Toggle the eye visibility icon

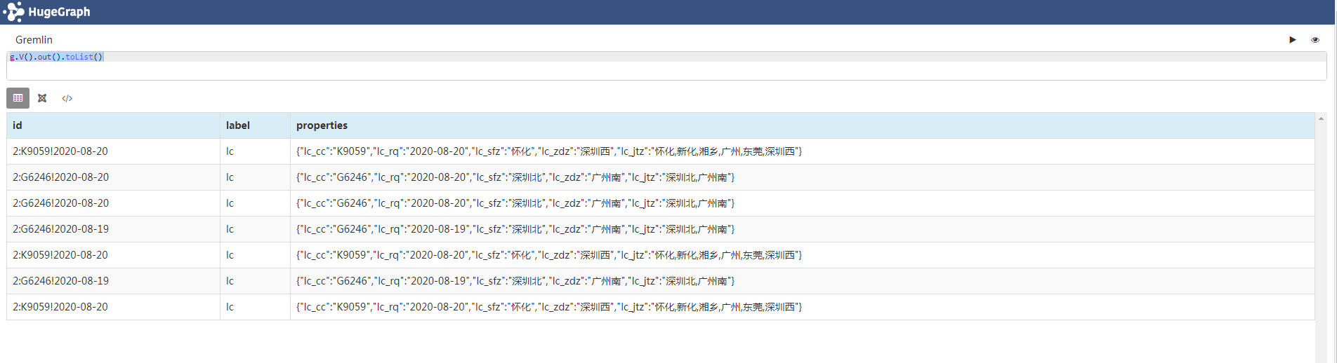coord(1315,40)
